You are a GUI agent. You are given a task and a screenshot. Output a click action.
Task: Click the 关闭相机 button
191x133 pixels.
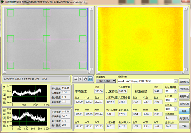click(184, 118)
